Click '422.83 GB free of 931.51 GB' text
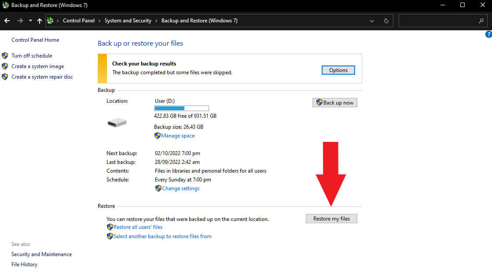Screen dimensions: 492x275 185,116
